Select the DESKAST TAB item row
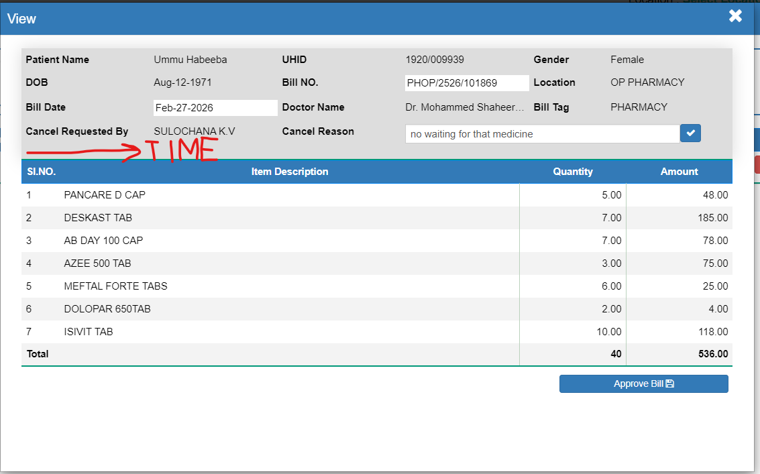The image size is (760, 474). click(x=98, y=218)
